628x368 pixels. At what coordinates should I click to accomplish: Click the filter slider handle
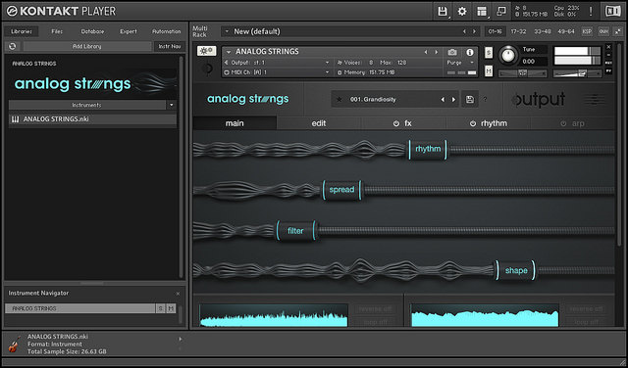tap(295, 231)
